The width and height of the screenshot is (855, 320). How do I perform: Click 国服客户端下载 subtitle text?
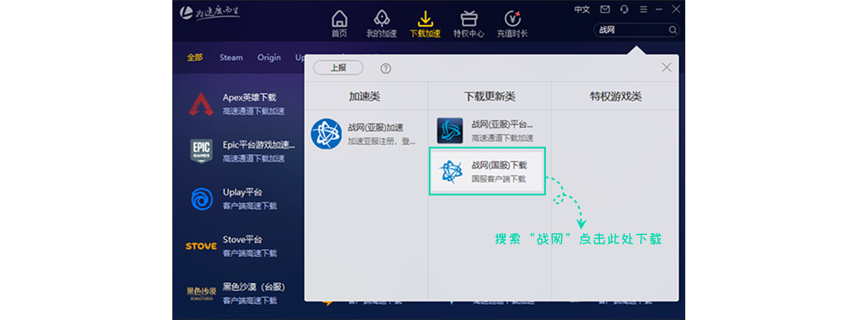498,179
